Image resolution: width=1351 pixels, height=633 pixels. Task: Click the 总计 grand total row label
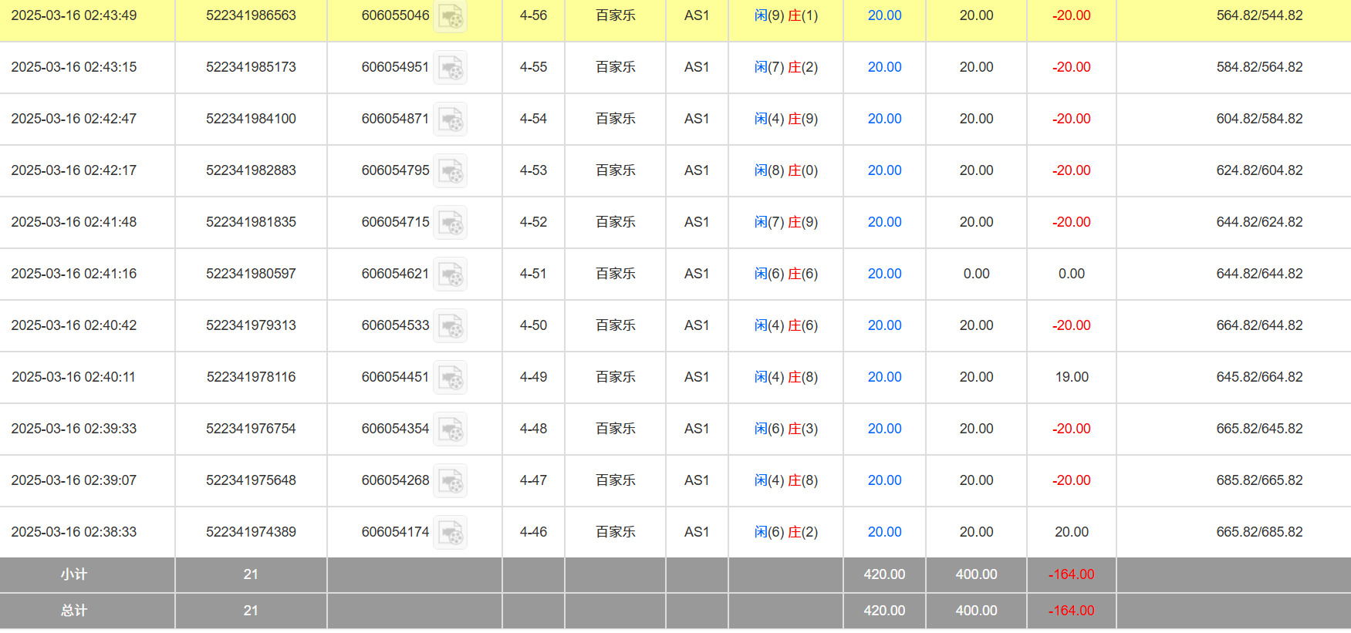click(x=74, y=611)
